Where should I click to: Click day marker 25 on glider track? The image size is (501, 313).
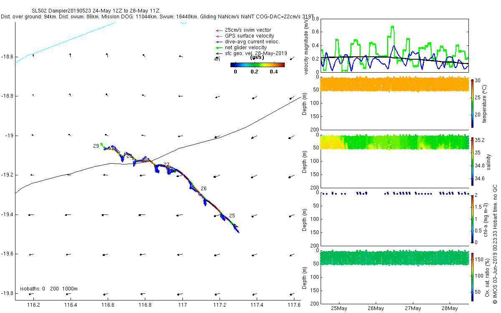(232, 216)
